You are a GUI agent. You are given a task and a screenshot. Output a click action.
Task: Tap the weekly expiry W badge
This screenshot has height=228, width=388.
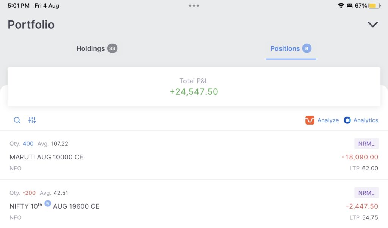click(x=48, y=203)
